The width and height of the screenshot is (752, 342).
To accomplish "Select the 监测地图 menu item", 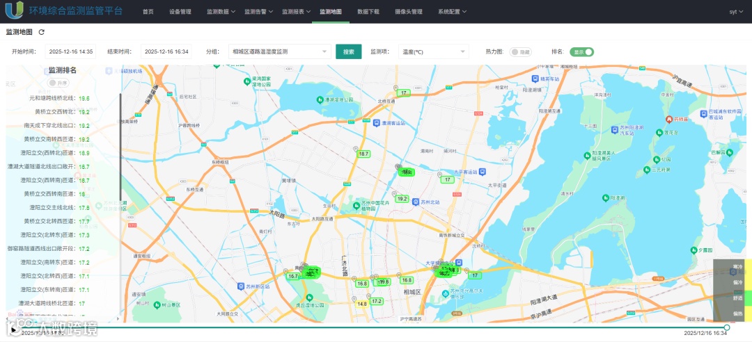I will [331, 12].
